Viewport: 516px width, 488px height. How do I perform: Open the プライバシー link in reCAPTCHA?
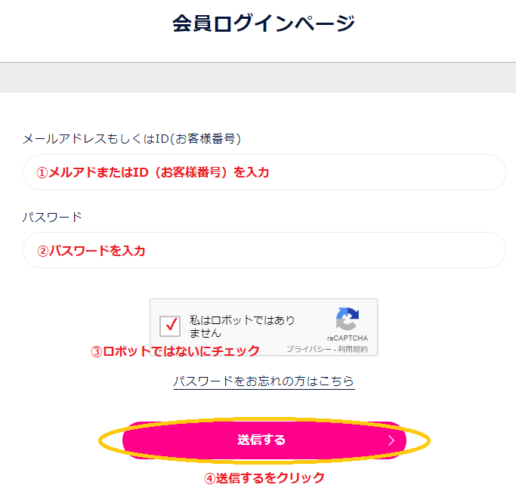pyautogui.click(x=309, y=349)
